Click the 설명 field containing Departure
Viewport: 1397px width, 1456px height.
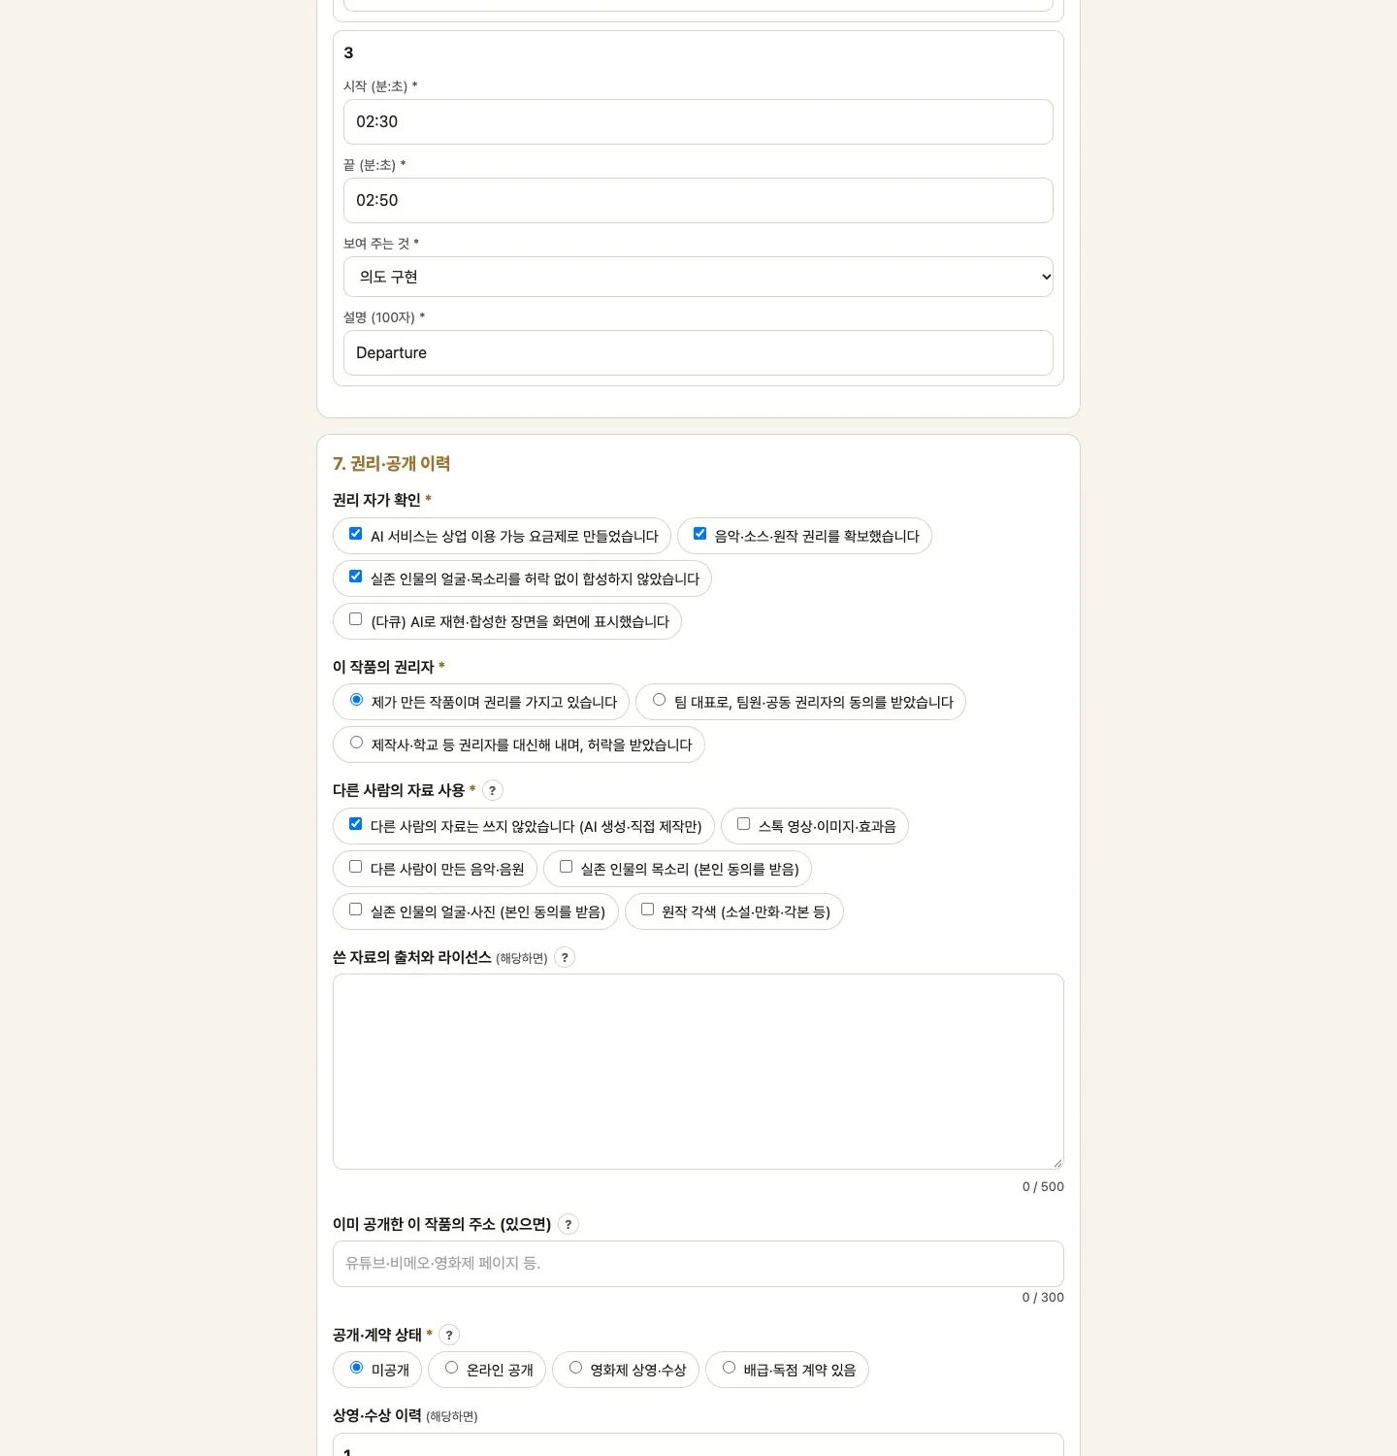click(x=698, y=352)
